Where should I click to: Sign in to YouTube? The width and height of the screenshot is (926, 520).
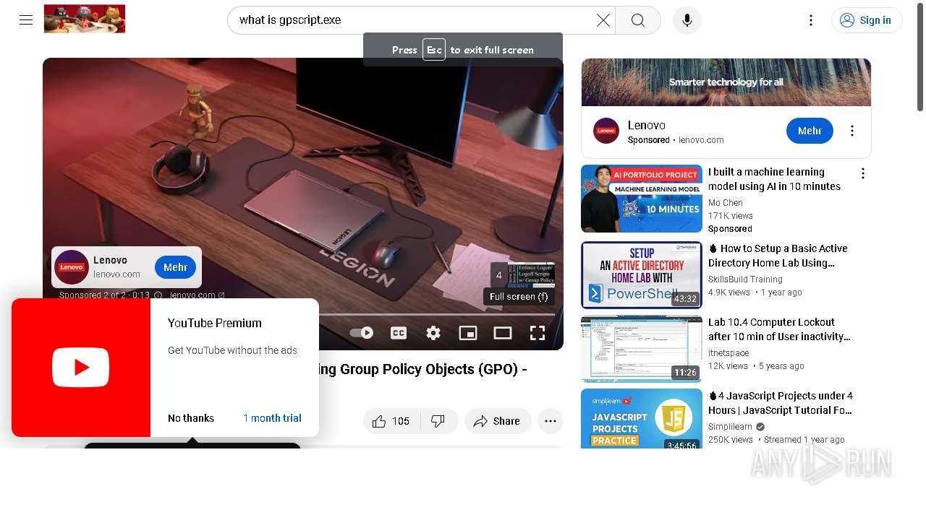[x=867, y=20]
